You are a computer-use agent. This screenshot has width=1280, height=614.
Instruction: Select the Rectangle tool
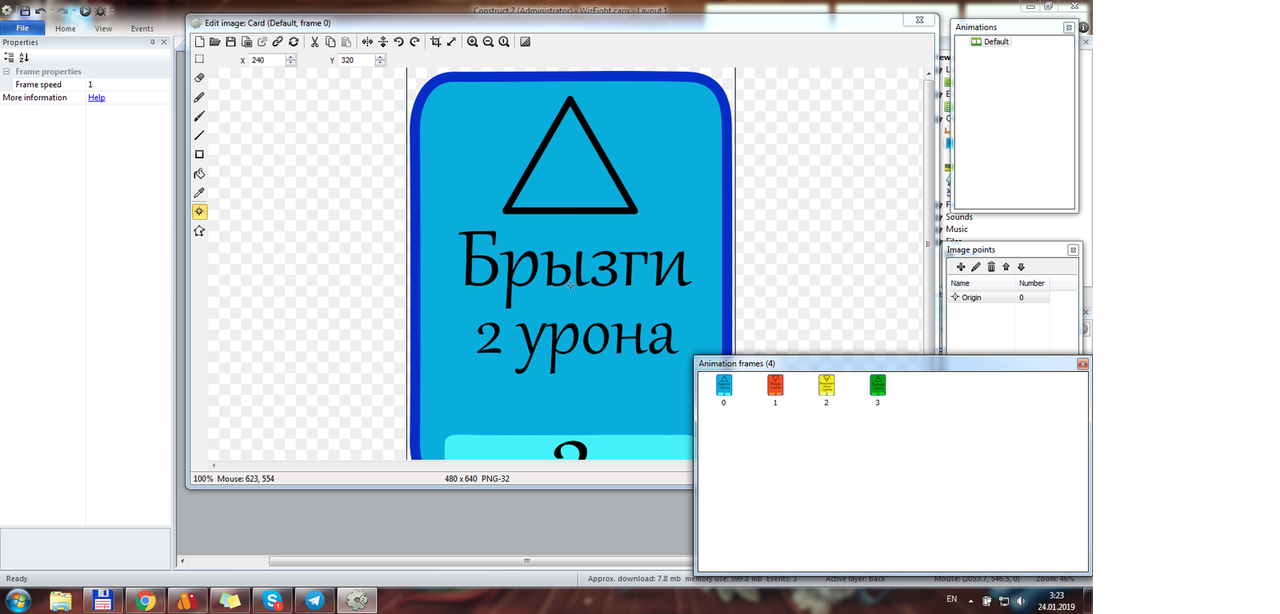[x=199, y=154]
